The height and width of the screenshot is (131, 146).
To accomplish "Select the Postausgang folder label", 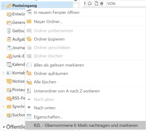I will [19, 90].
